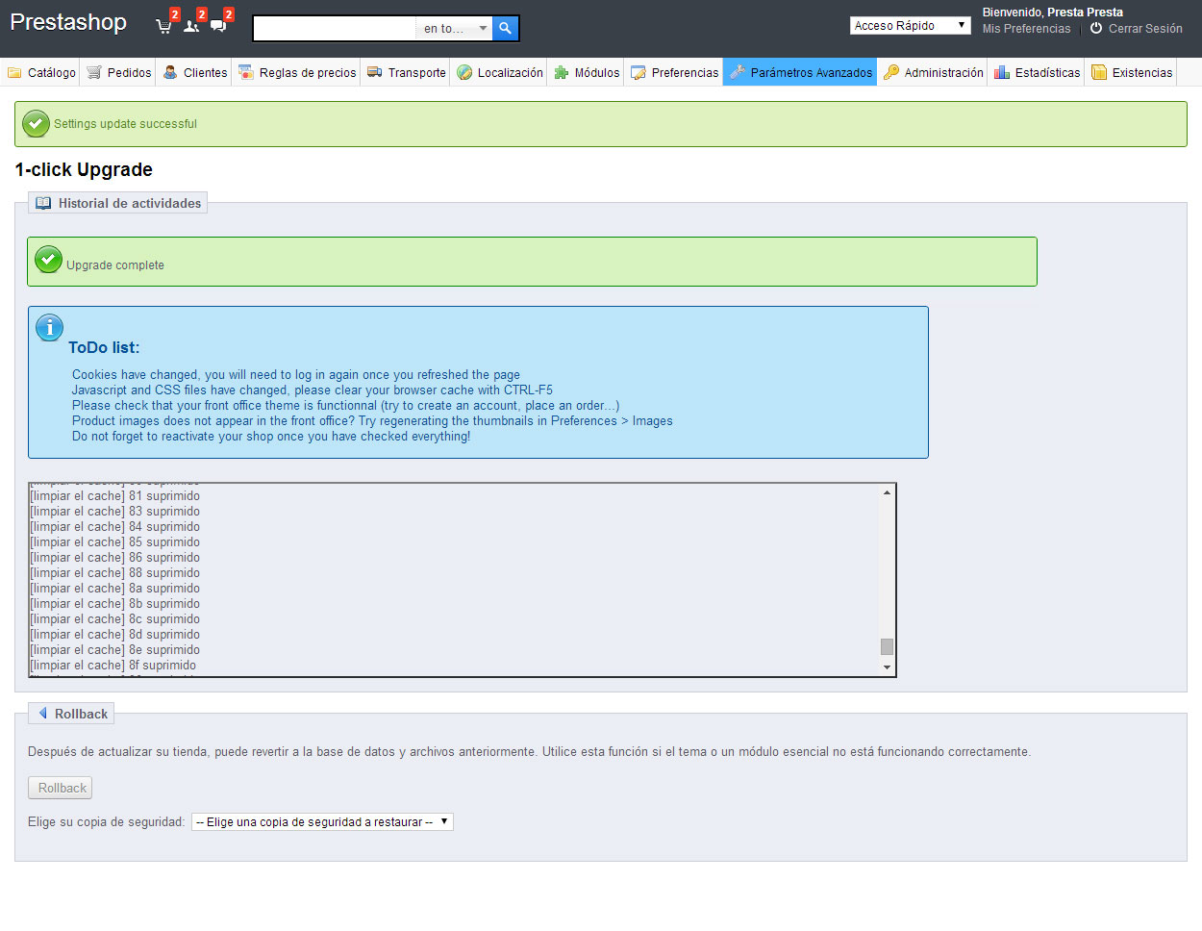Click log line "85 suprimido"
The image size is (1202, 931).
115,542
